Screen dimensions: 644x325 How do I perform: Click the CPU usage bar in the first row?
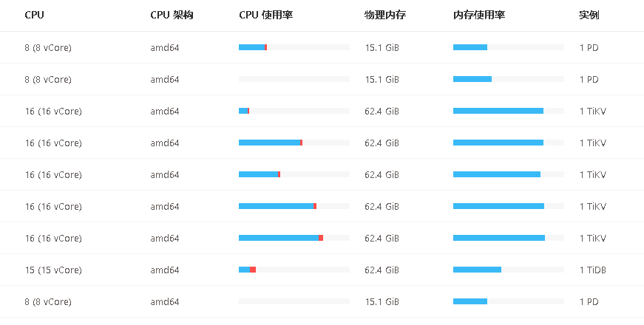click(x=294, y=47)
